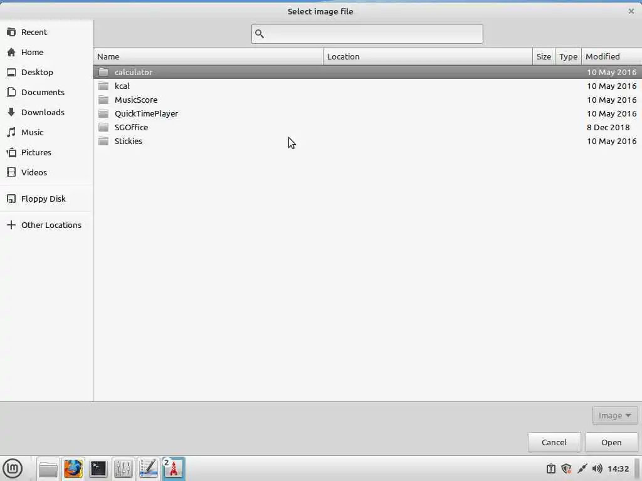The height and width of the screenshot is (481, 642).
Task: Click the modified date for Stickies
Action: pos(612,141)
